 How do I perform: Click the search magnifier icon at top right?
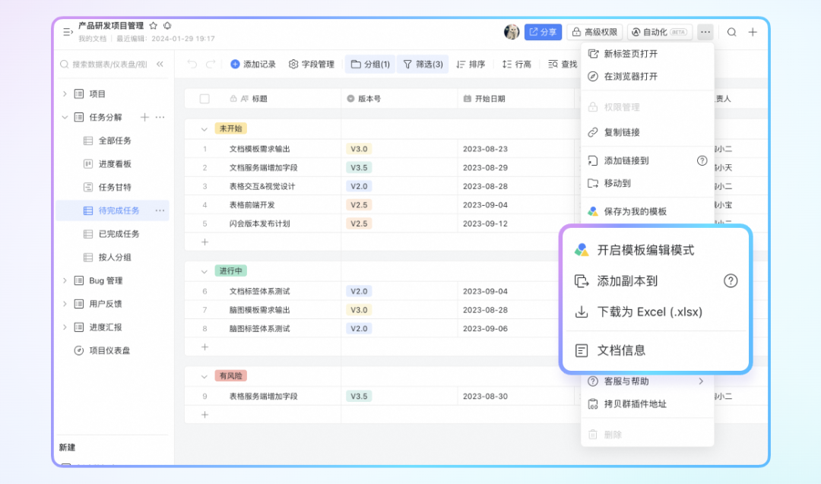(x=731, y=32)
